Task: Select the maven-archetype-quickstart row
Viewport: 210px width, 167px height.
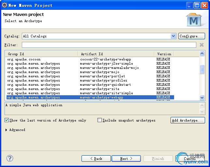Action: click(x=90, y=85)
